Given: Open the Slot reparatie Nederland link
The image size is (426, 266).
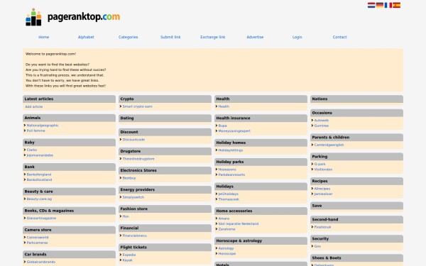Looking at the screenshot, I should [x=239, y=223].
